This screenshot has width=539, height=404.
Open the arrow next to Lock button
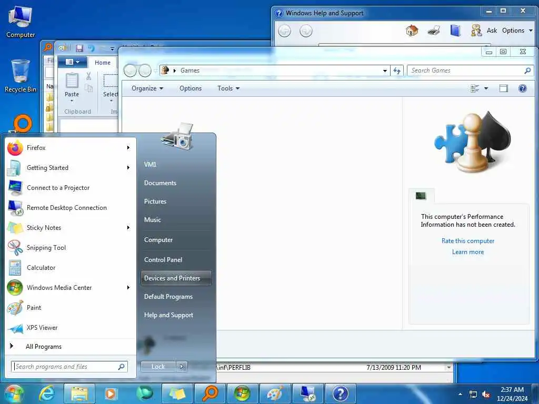coord(182,367)
